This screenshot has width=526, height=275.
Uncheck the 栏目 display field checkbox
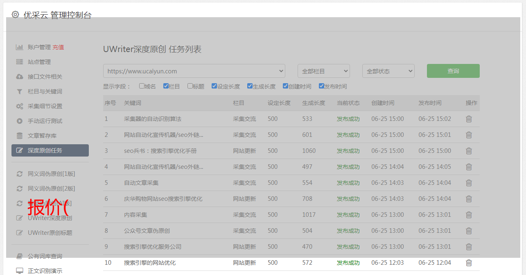pyautogui.click(x=166, y=86)
